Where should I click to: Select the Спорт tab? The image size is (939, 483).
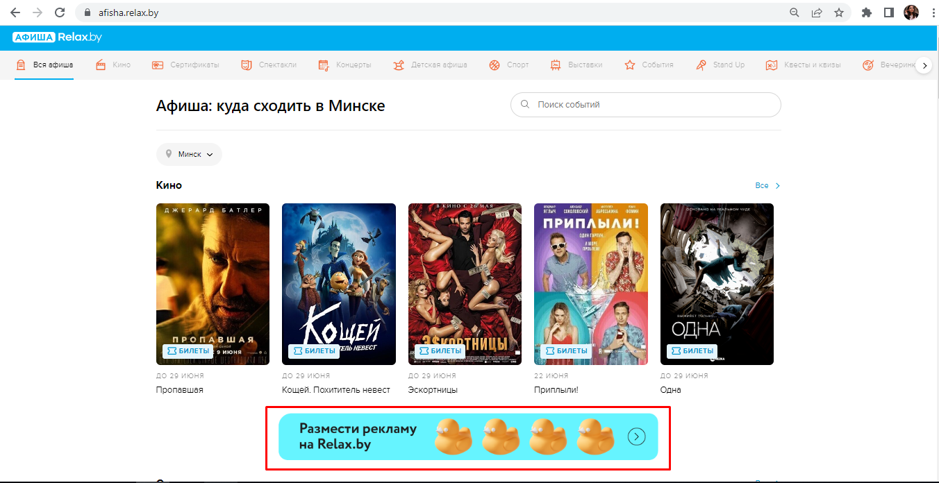pyautogui.click(x=509, y=65)
